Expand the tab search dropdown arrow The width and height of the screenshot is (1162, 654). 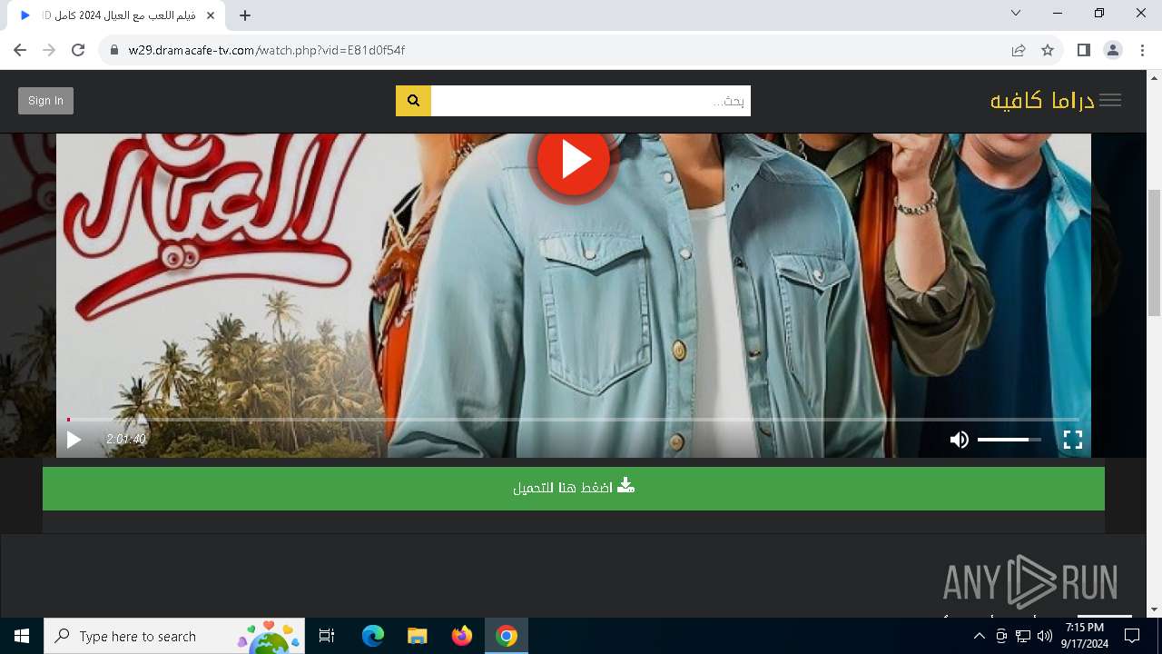(x=1016, y=13)
